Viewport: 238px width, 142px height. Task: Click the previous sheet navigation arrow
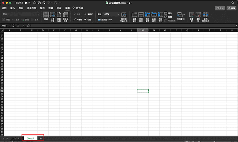pos(3,138)
